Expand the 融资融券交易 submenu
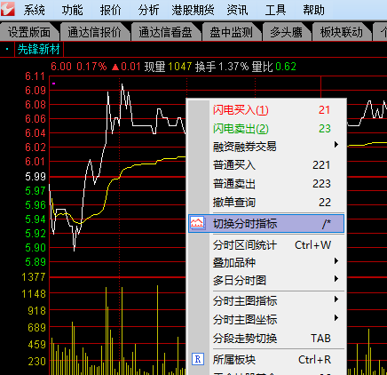The width and height of the screenshot is (387, 375). 267,147
